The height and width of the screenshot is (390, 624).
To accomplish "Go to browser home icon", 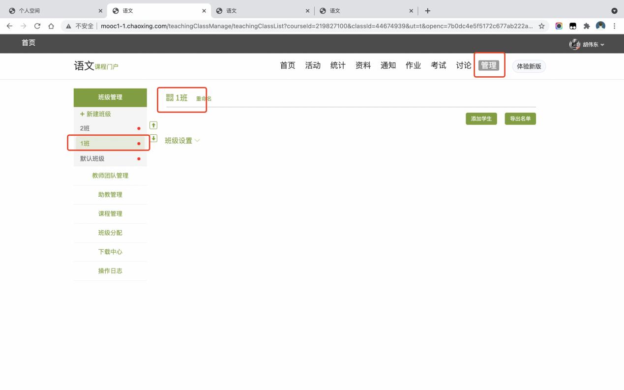I will pyautogui.click(x=51, y=26).
